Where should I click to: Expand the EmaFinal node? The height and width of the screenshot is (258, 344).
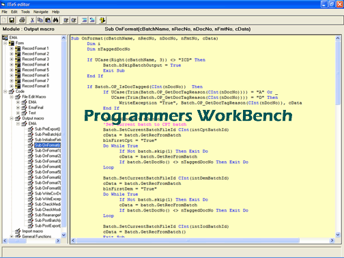click(18, 108)
